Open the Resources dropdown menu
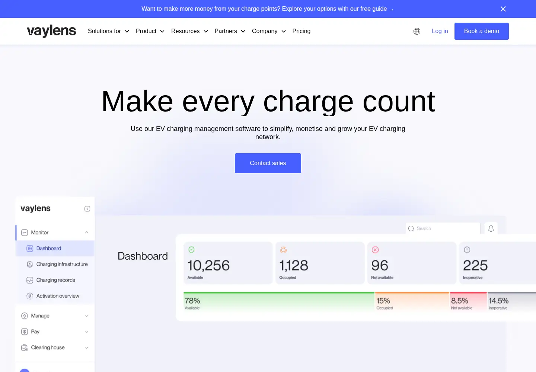536x372 pixels. [x=189, y=31]
